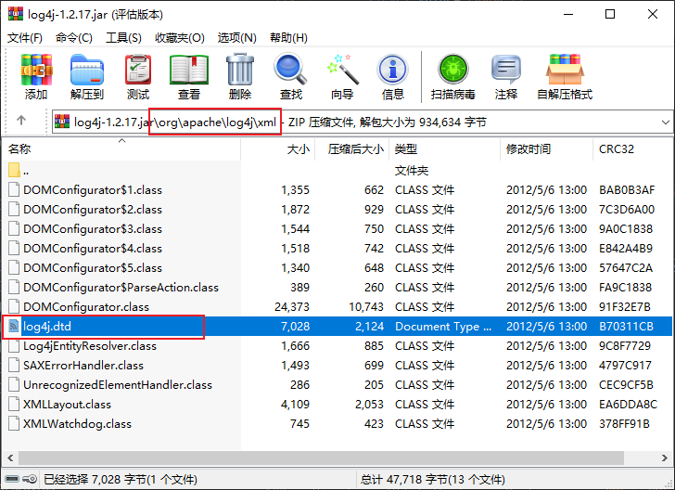Click file icon of SAXErrorHandler.class
The height and width of the screenshot is (490, 675).
pyautogui.click(x=14, y=365)
